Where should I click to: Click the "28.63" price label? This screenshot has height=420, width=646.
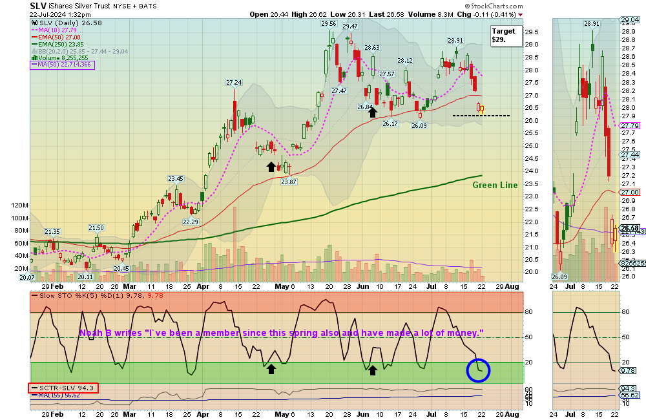pyautogui.click(x=372, y=48)
